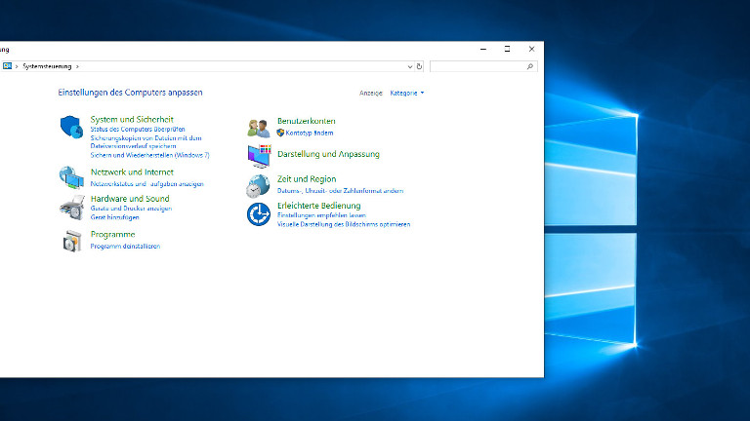Select Kontotyp ändern link
Image resolution: width=750 pixels, height=421 pixels.
[310, 133]
